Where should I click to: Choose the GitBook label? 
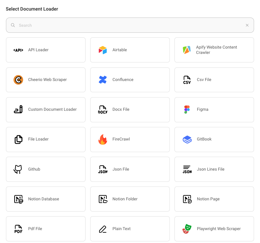(x=204, y=139)
